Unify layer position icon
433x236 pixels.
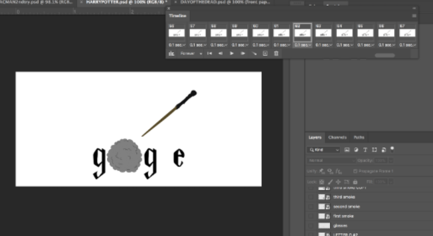coord(322,172)
